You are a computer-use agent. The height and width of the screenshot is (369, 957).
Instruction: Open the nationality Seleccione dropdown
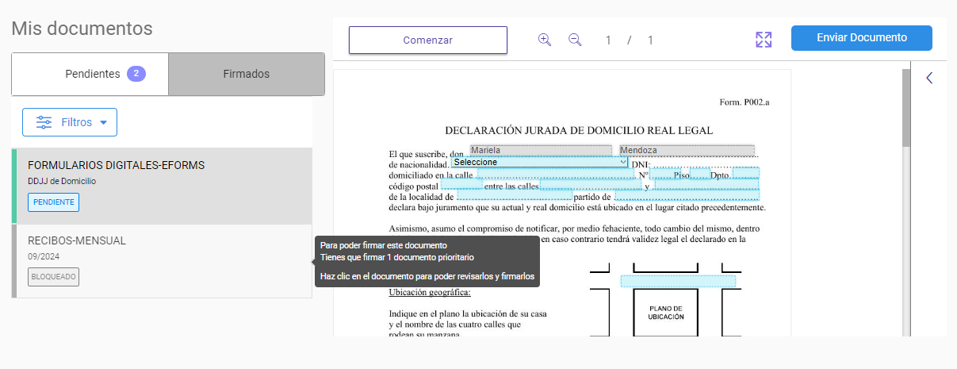click(539, 162)
